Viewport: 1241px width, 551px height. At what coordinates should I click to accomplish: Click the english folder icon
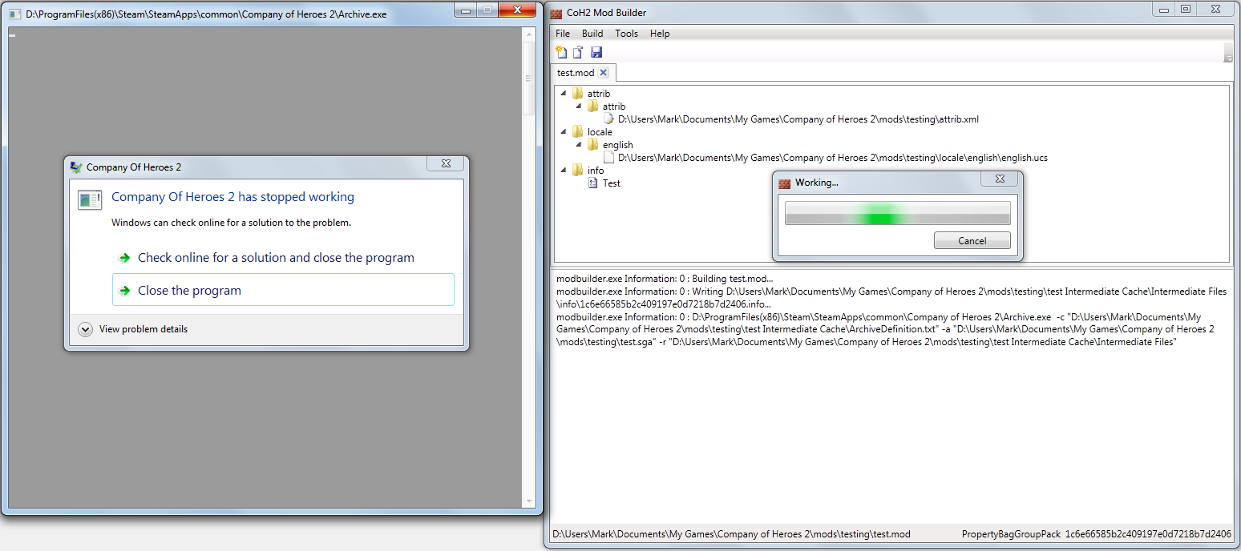coord(592,145)
